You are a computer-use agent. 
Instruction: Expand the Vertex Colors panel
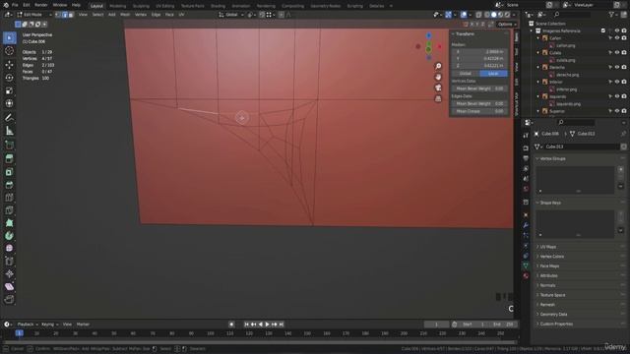click(x=551, y=257)
